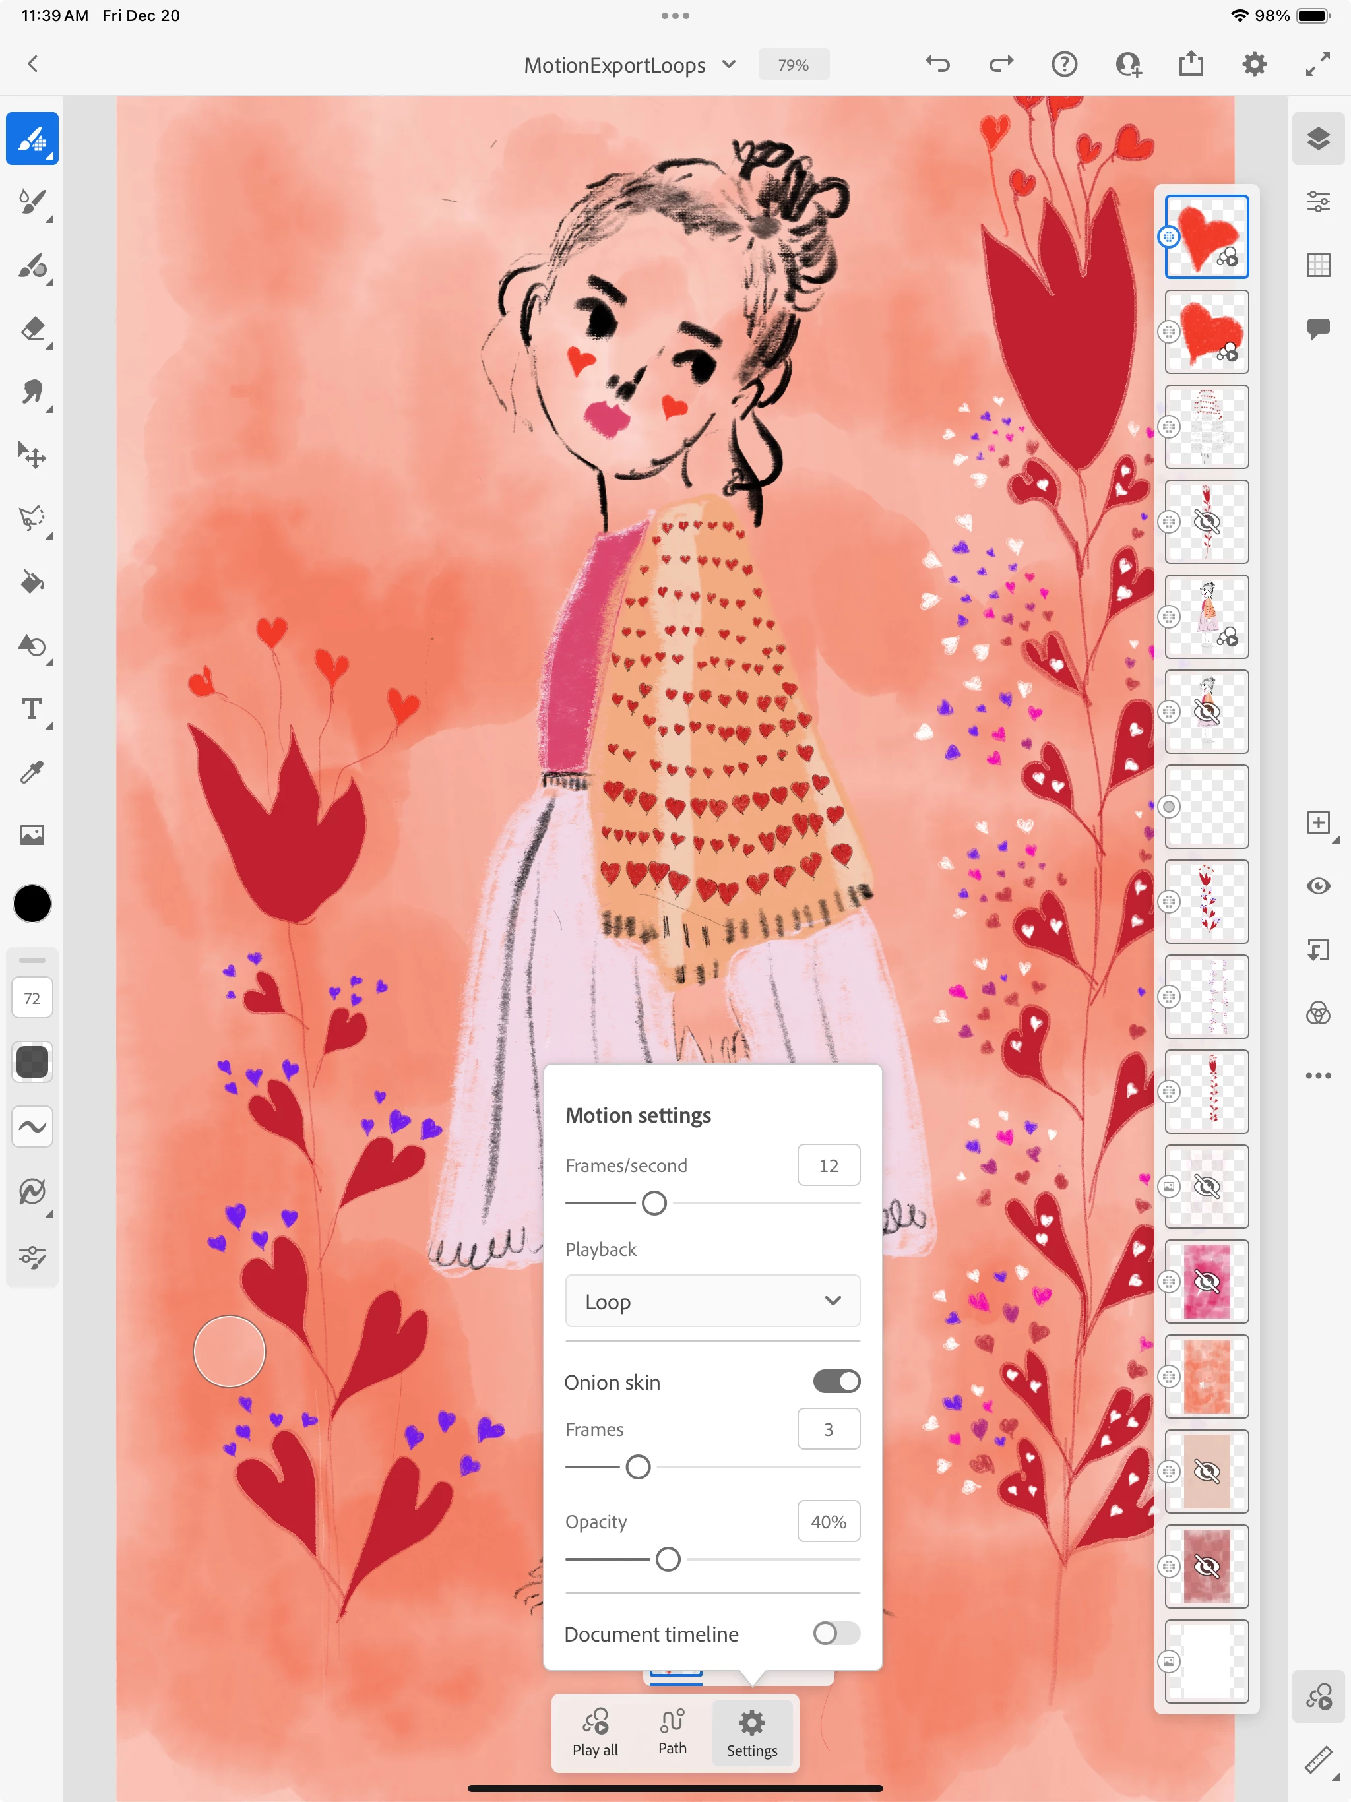The width and height of the screenshot is (1351, 1802).
Task: Enable the Document timeline switch
Action: tap(836, 1633)
